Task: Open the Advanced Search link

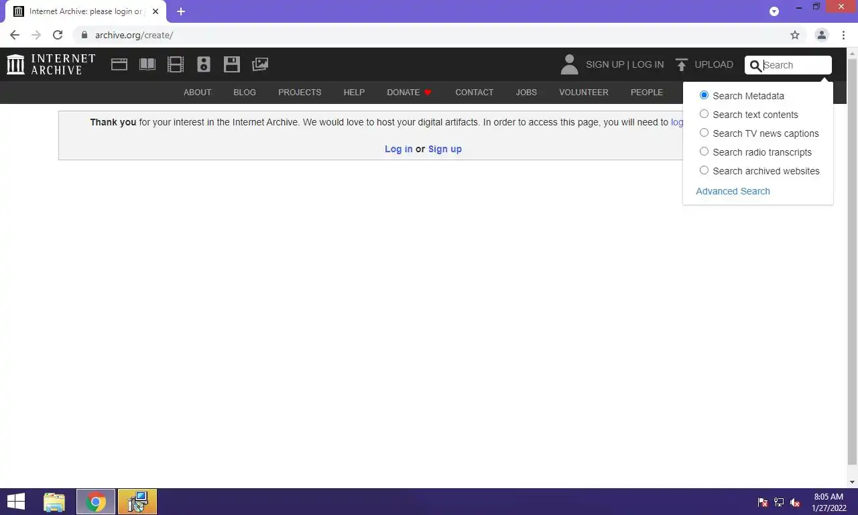Action: (733, 191)
